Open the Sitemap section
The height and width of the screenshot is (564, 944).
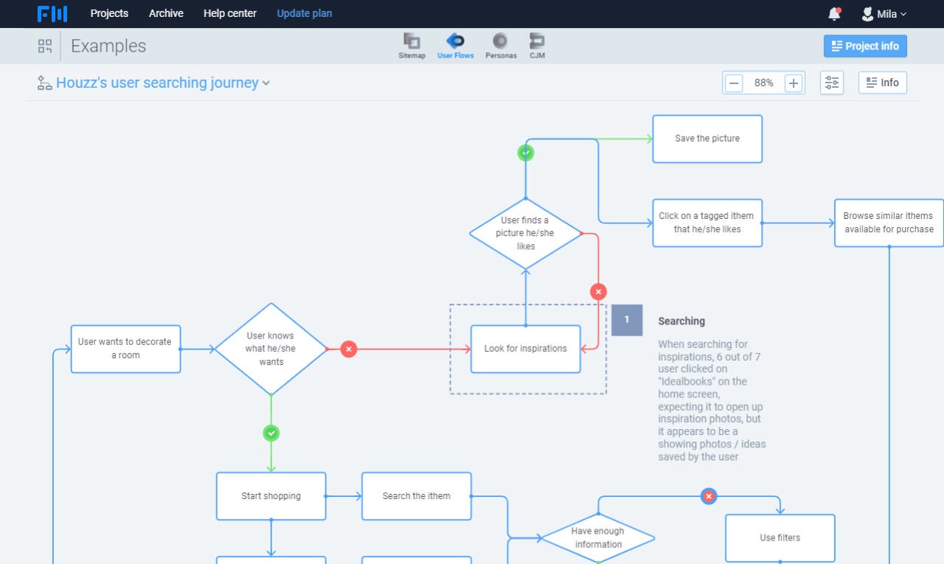[412, 44]
